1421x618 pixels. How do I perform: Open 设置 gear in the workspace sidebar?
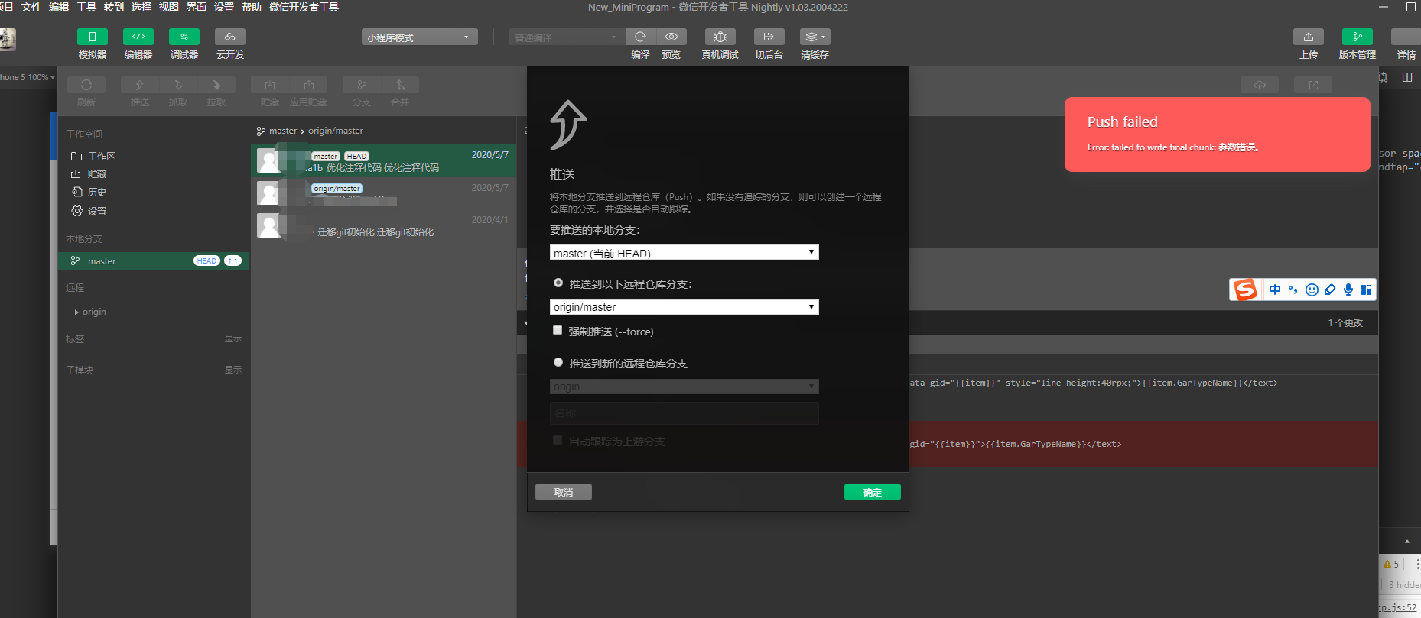coord(96,211)
